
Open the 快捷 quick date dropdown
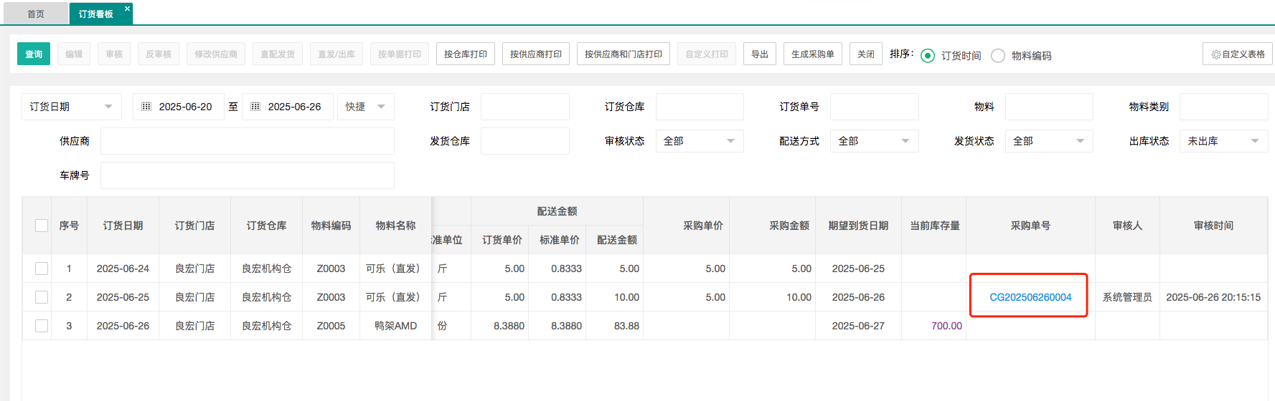365,107
